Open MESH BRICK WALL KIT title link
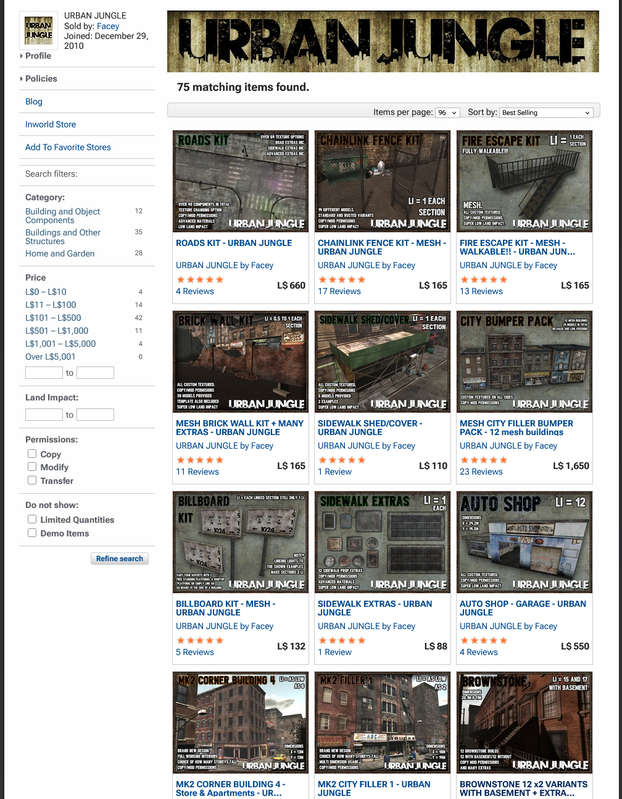The width and height of the screenshot is (622, 799). coord(240,428)
